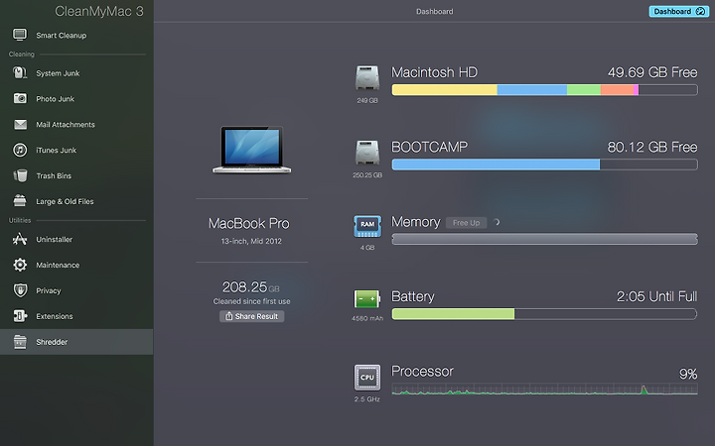Click the 'BOOTCAMP' title text
The height and width of the screenshot is (446, 715).
coord(430,147)
